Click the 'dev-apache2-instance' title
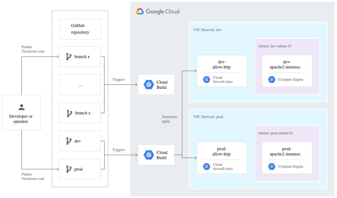Viewport: 337px width, 198px height. [285, 64]
